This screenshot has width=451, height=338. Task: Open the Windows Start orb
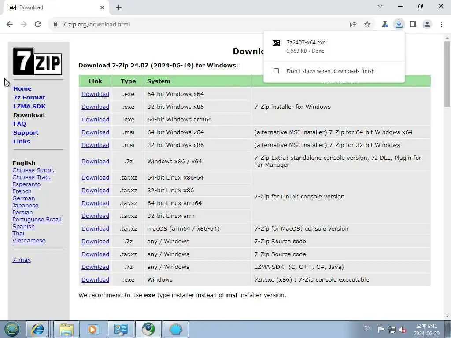click(11, 329)
